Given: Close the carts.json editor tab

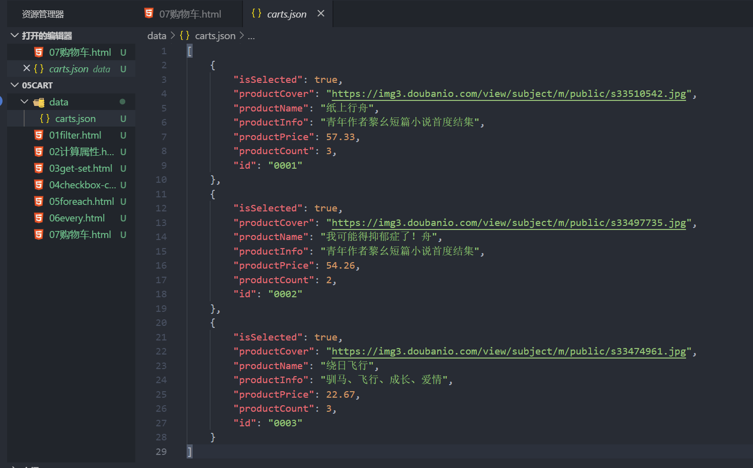Looking at the screenshot, I should coord(321,14).
